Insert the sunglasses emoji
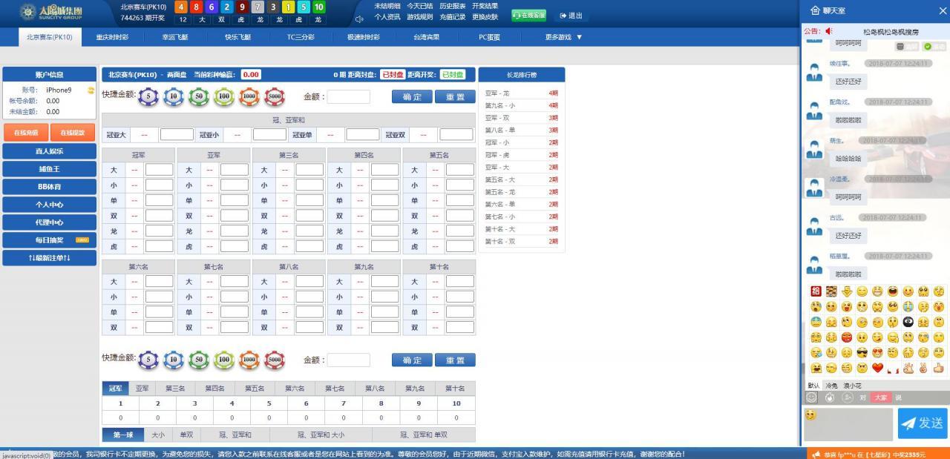Viewport: 950px width, 459px height. click(x=862, y=352)
